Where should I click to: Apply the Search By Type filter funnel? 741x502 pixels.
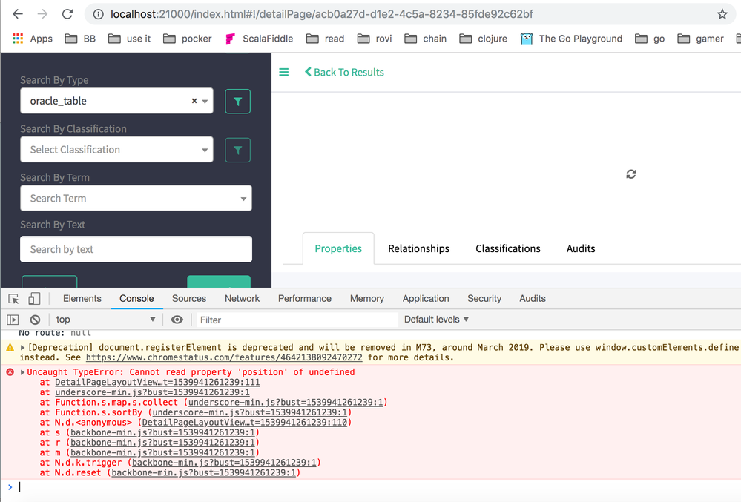[x=237, y=101]
